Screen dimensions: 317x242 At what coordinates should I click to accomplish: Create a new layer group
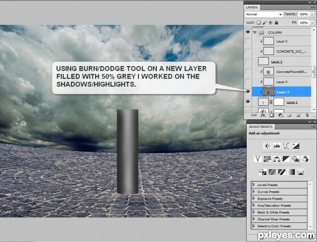[290, 115]
